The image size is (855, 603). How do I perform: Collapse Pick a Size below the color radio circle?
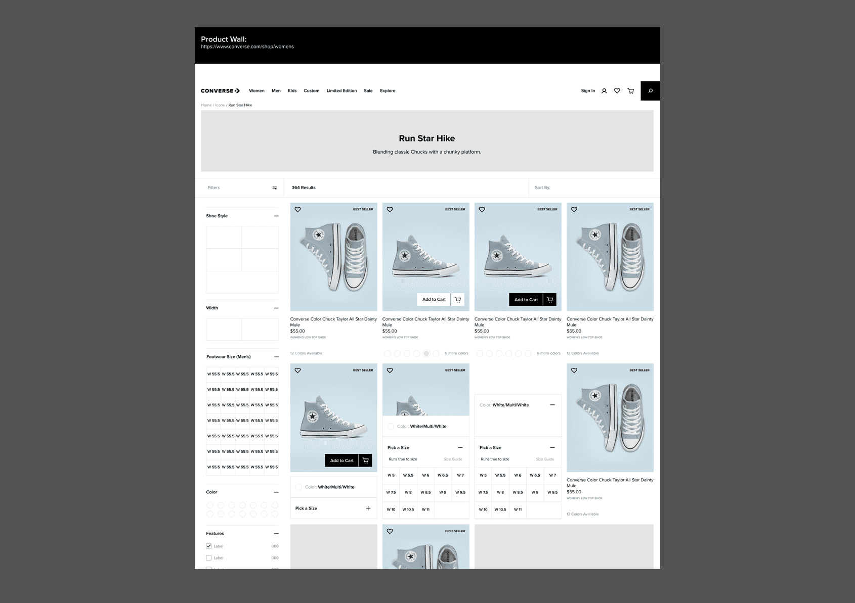pyautogui.click(x=460, y=447)
